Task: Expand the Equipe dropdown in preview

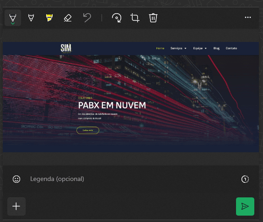Action: coord(200,48)
